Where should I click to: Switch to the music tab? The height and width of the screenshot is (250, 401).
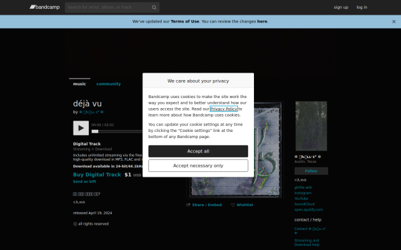point(80,84)
